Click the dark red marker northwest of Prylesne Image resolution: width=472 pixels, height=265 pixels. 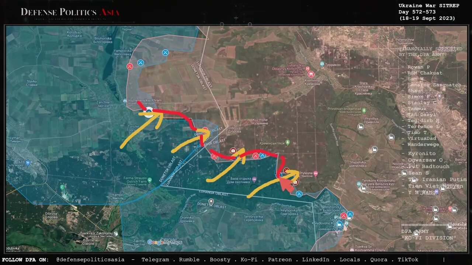(287, 170)
